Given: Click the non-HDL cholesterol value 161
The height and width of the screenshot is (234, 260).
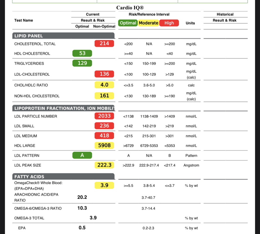Looking at the screenshot, I should 104,96.
